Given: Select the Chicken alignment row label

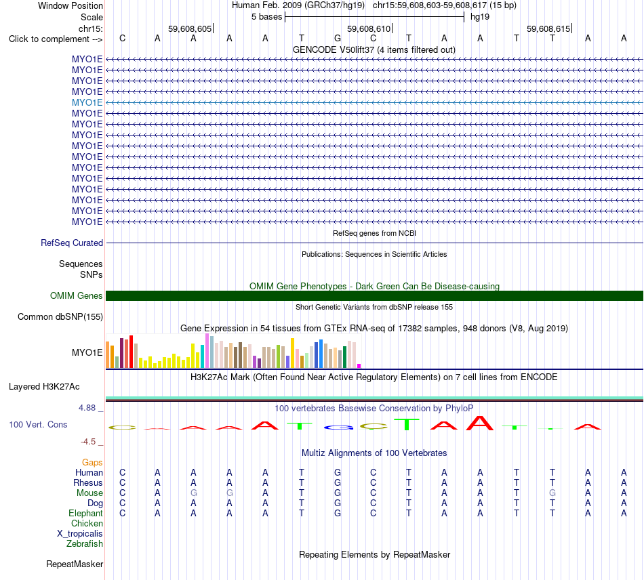Looking at the screenshot, I should 87,523.
